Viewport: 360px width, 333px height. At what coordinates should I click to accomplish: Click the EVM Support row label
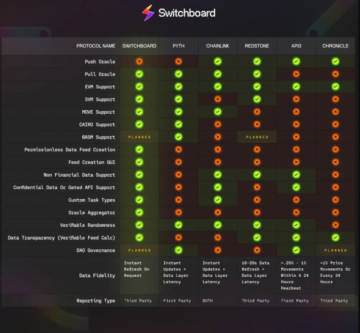[x=100, y=87]
